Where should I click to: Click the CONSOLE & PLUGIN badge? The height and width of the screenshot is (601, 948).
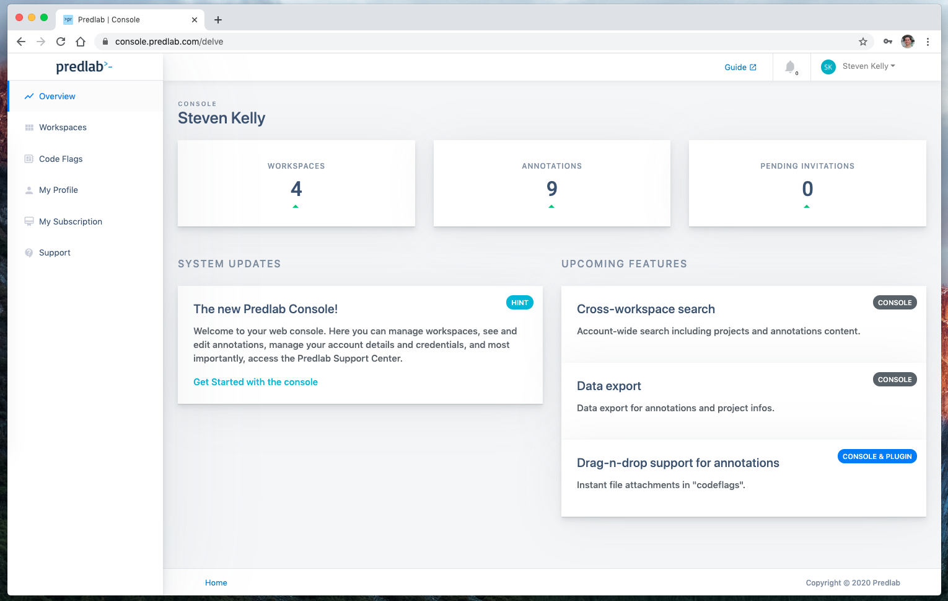pos(877,456)
